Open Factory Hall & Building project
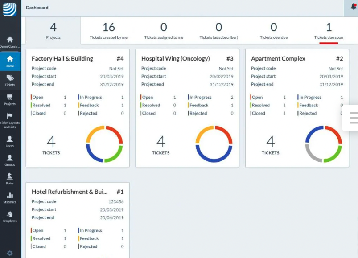Image resolution: width=358 pixels, height=258 pixels. tap(62, 59)
